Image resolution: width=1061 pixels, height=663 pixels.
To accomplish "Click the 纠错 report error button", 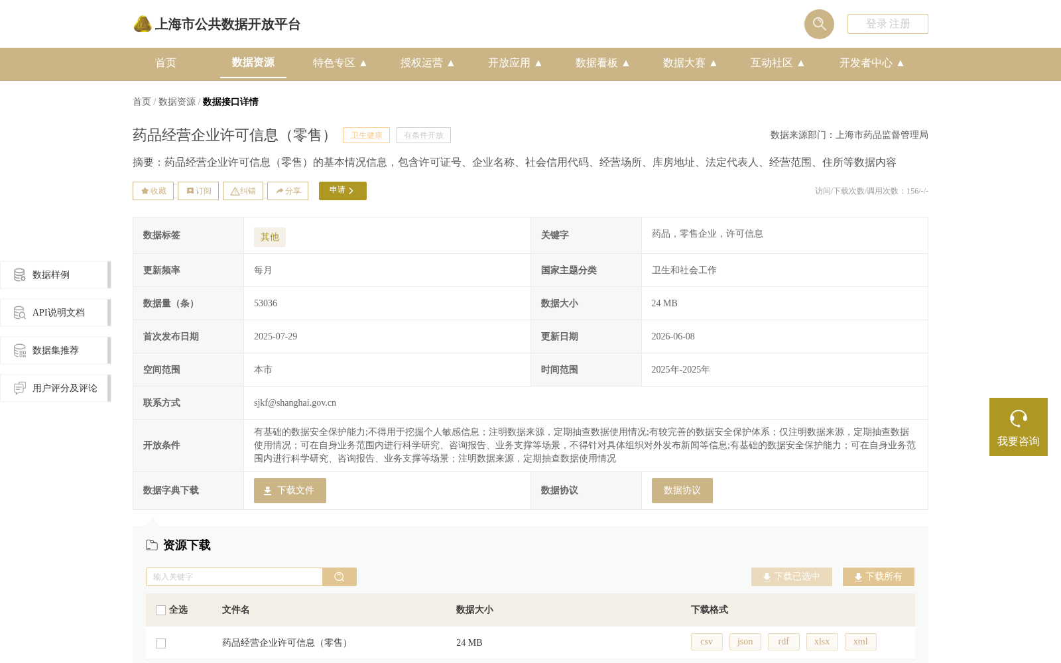I will point(243,191).
